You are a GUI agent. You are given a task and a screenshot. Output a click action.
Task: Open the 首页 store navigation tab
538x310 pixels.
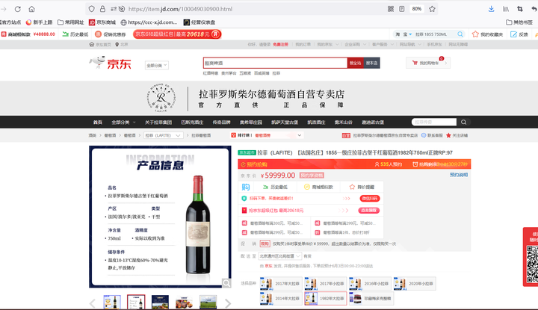[97, 122]
